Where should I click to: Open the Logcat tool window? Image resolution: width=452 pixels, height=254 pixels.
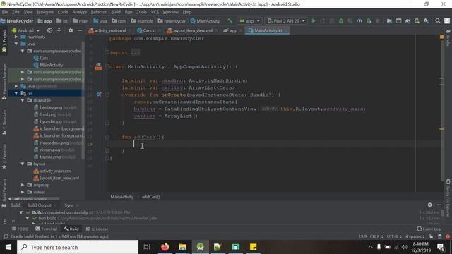tap(97, 229)
